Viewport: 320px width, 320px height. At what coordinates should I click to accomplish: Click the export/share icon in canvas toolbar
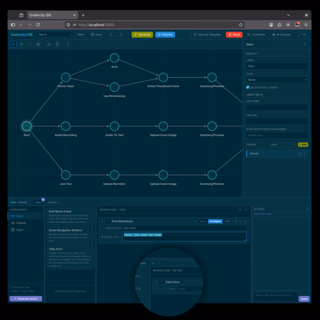pyautogui.click(x=68, y=44)
